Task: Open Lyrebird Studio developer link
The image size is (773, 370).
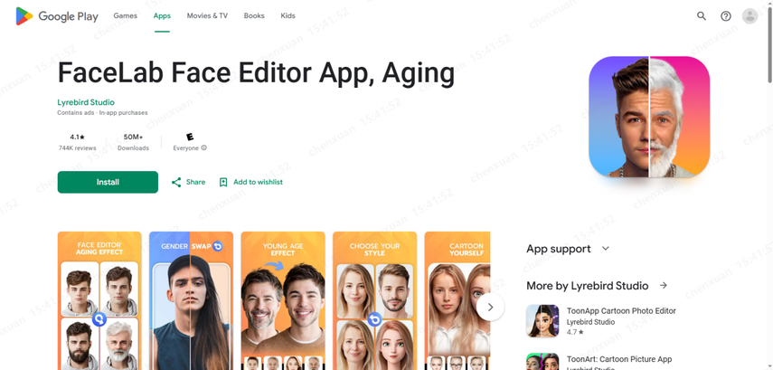Action: 86,102
